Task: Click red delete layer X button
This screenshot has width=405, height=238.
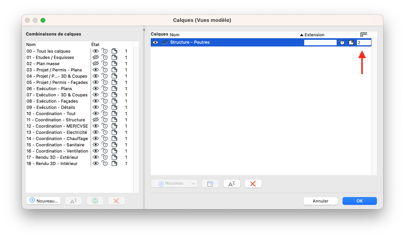Action: click(253, 183)
